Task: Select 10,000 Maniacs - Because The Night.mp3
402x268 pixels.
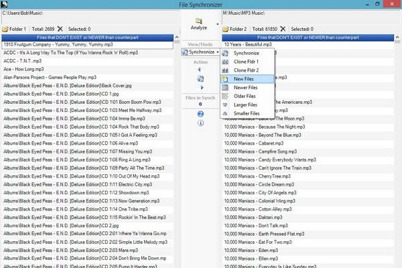Action: (x=308, y=127)
